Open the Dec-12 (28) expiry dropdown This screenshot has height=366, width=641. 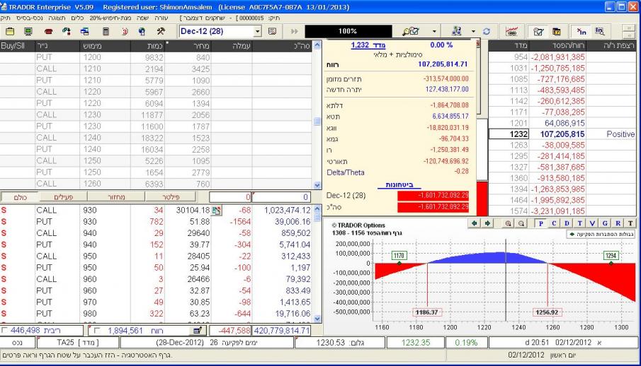click(x=257, y=32)
